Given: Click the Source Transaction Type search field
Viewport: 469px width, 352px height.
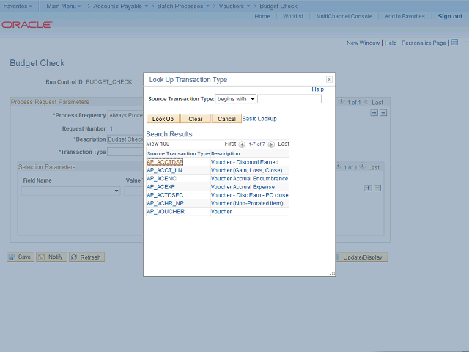Looking at the screenshot, I should (289, 99).
